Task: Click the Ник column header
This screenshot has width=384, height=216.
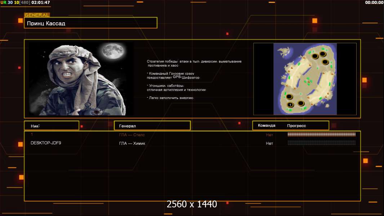Action: [x=51, y=126]
